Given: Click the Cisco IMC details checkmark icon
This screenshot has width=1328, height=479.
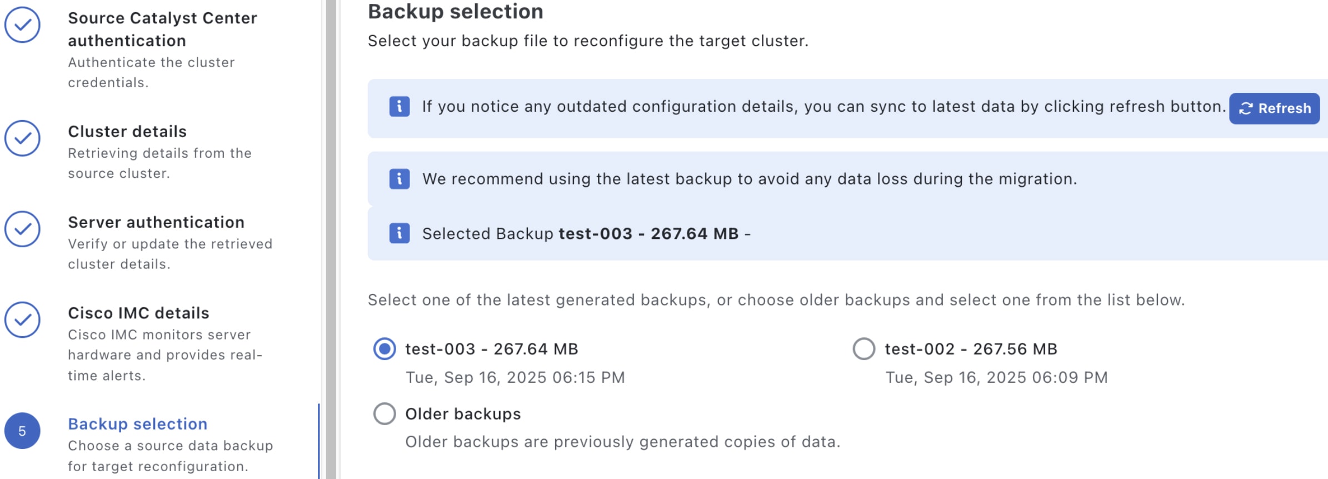Looking at the screenshot, I should tap(22, 320).
